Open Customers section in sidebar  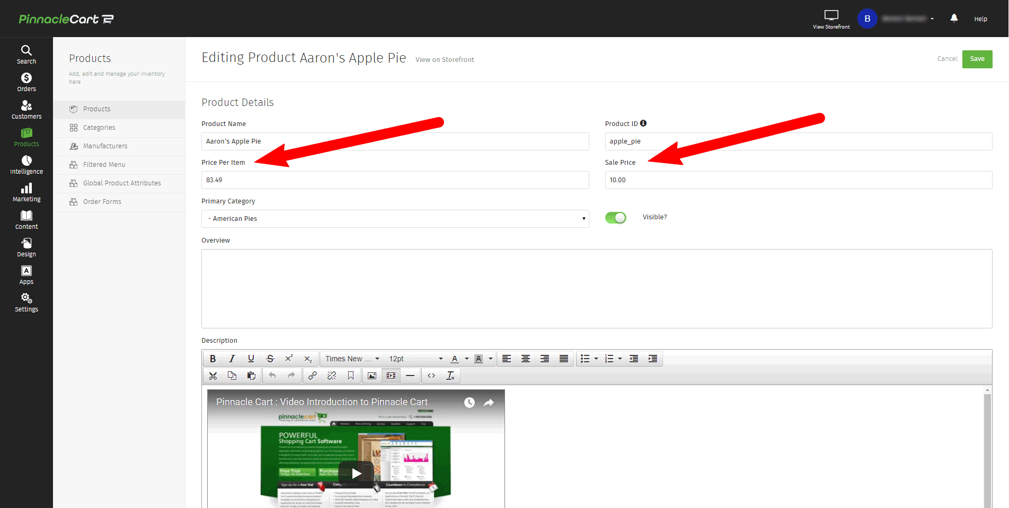pyautogui.click(x=26, y=110)
